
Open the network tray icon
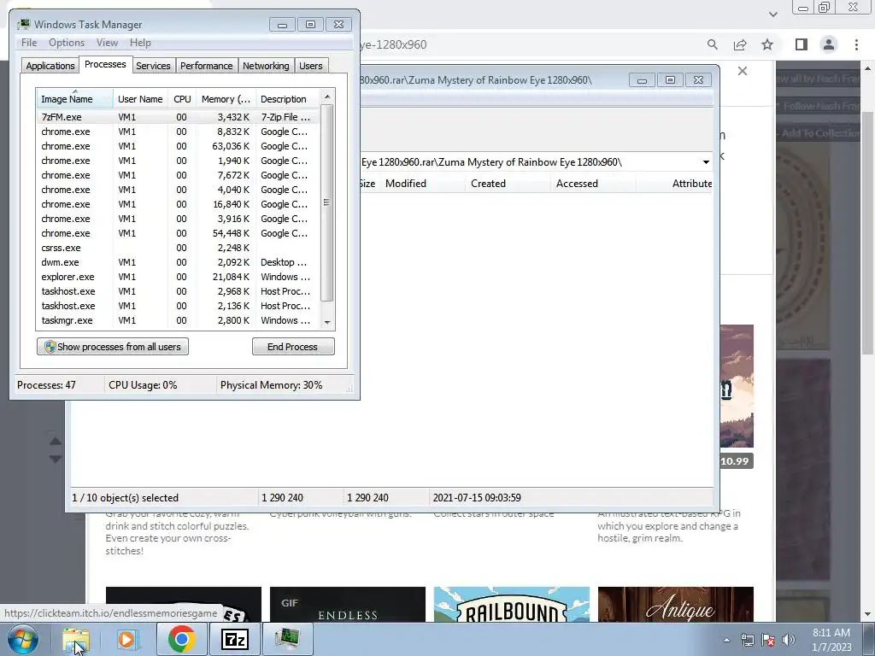pos(747,640)
